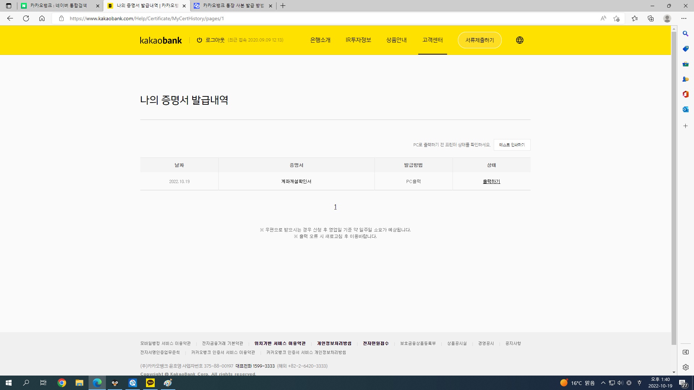The image size is (694, 390).
Task: Add page to favorites star icon
Action: pyautogui.click(x=616, y=18)
